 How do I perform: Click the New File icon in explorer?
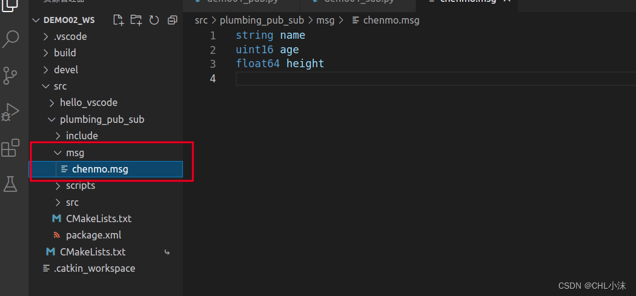(x=119, y=20)
